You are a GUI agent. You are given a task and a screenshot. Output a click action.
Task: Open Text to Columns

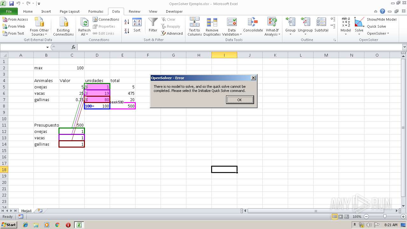coord(195,27)
